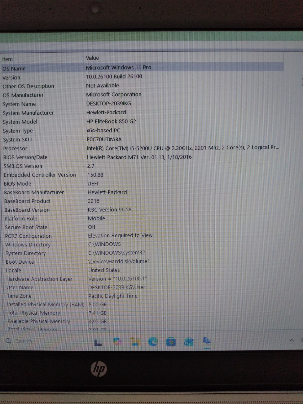303x404 pixels.
Task: Select the Embedded Controller Version row
Action: coord(142,175)
